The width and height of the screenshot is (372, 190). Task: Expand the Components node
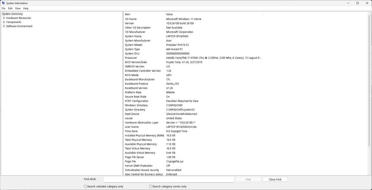(4, 22)
